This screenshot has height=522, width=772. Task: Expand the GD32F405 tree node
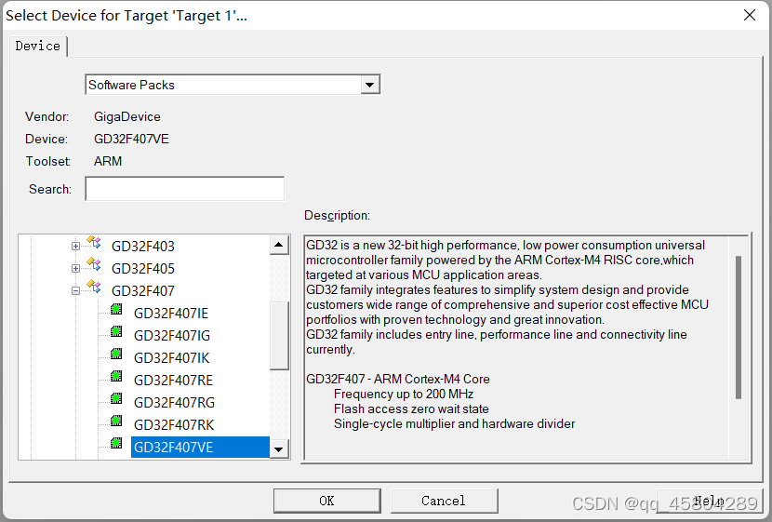tap(75, 268)
